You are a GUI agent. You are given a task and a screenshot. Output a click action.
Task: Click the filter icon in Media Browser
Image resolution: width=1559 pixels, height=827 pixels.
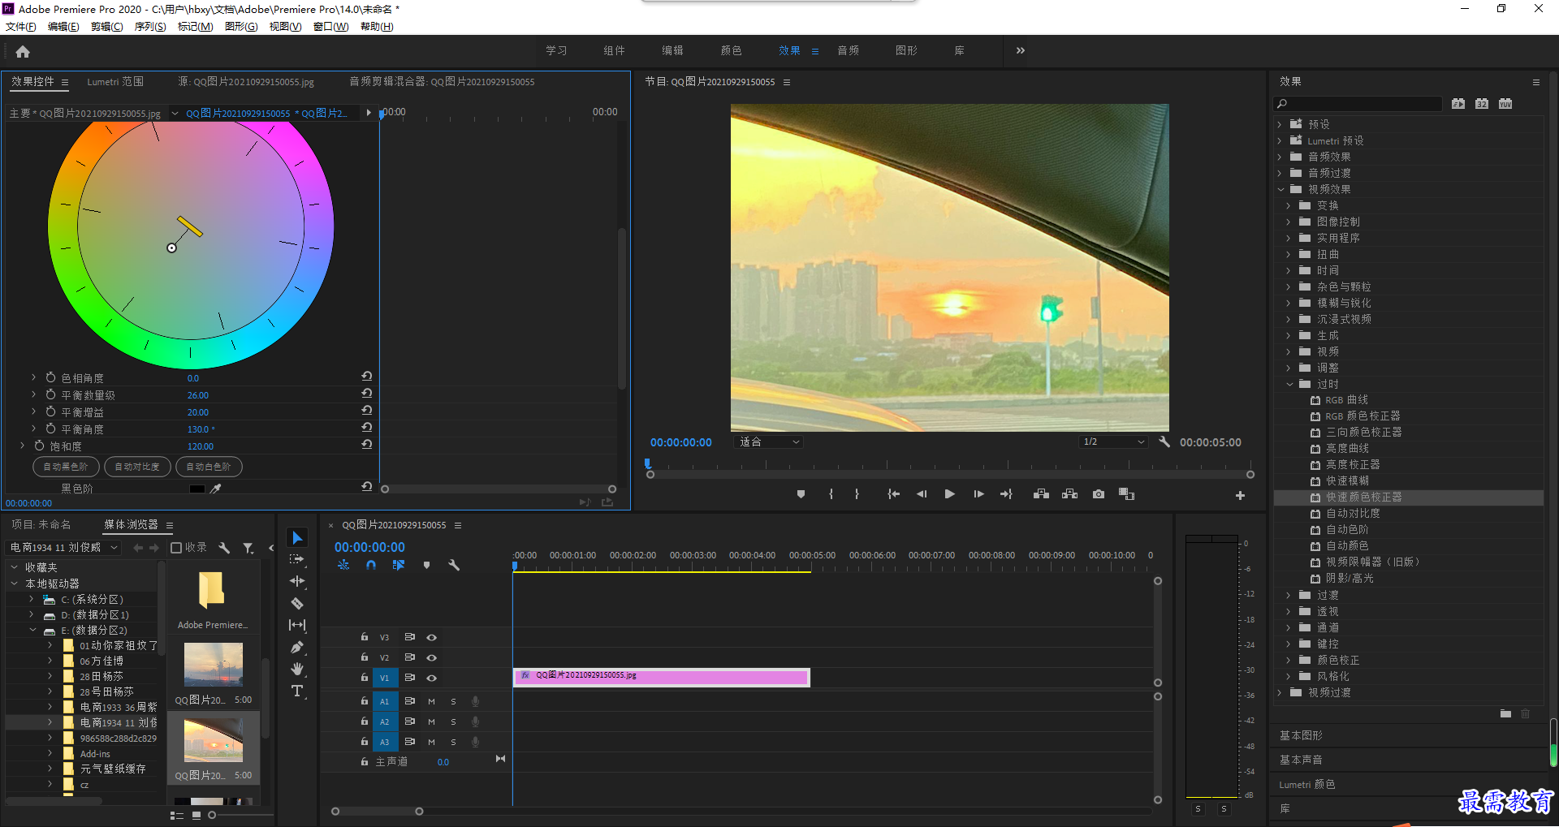point(248,548)
